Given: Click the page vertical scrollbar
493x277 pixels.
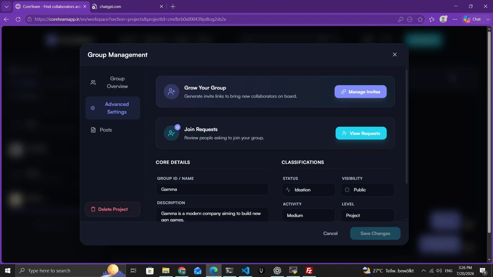Looking at the screenshot, I should (x=489, y=132).
